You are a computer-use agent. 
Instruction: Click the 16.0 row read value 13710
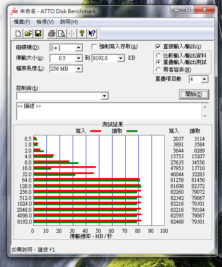click(x=198, y=168)
